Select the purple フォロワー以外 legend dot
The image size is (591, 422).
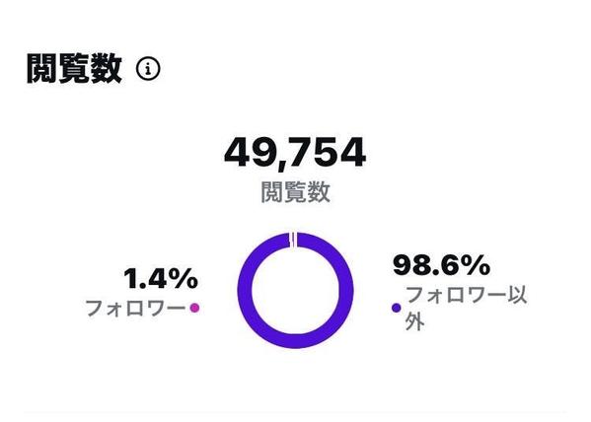click(396, 308)
